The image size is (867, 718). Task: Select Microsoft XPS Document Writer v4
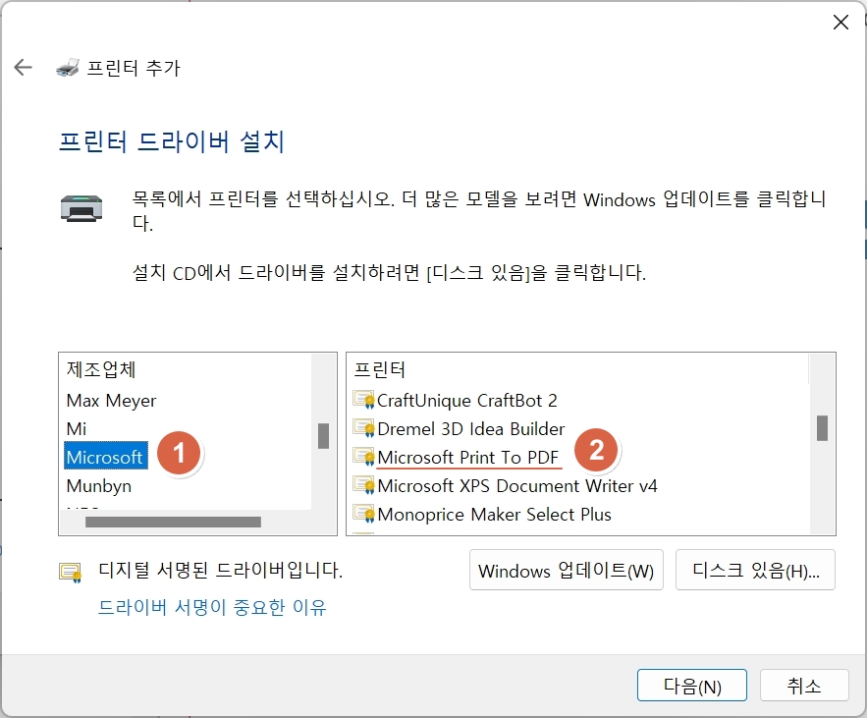click(517, 485)
